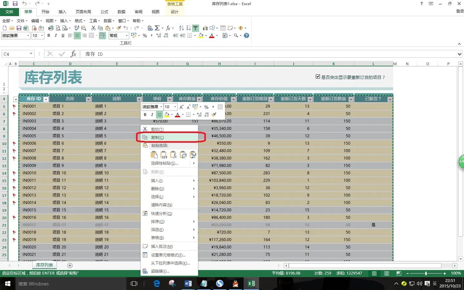
Task: Open the 常规 number format dropdown
Action: [118, 35]
